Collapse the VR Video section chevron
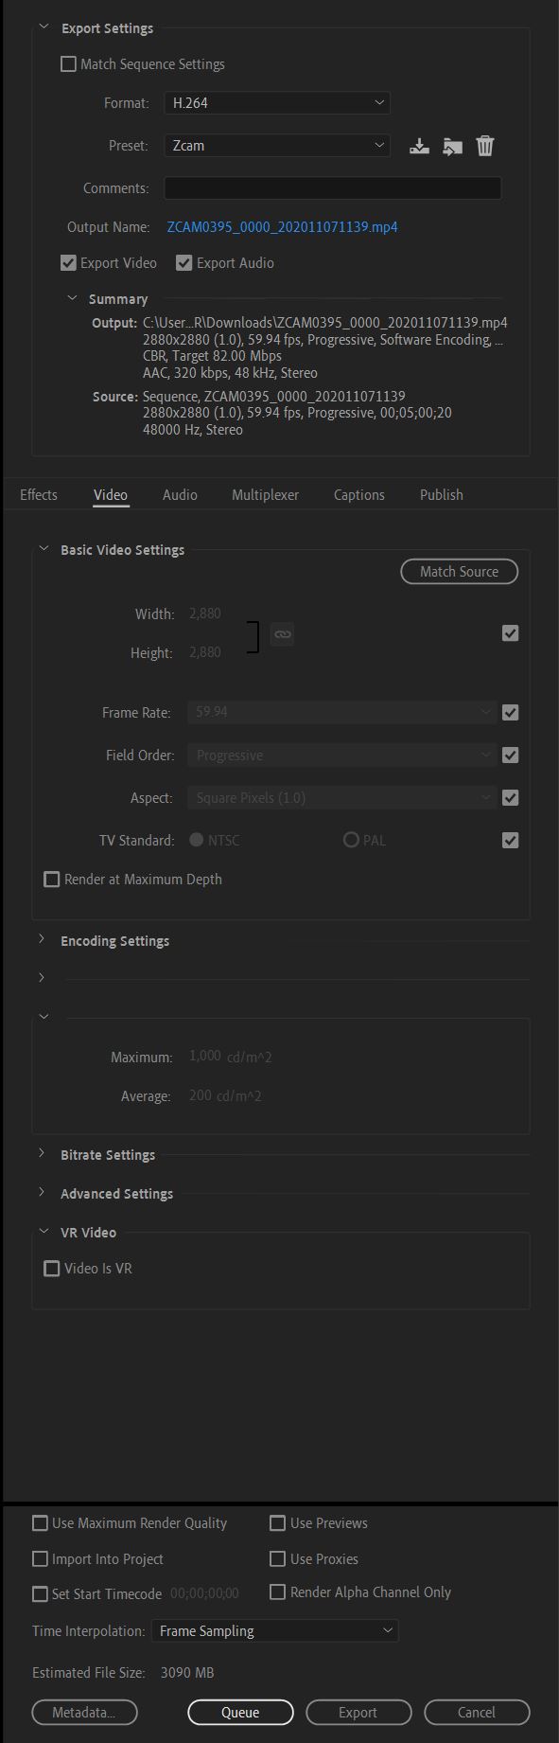The image size is (559, 1743). pyautogui.click(x=43, y=1232)
